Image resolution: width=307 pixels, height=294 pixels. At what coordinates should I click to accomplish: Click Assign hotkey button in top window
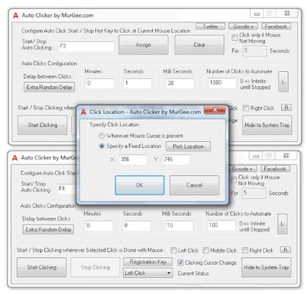(143, 45)
